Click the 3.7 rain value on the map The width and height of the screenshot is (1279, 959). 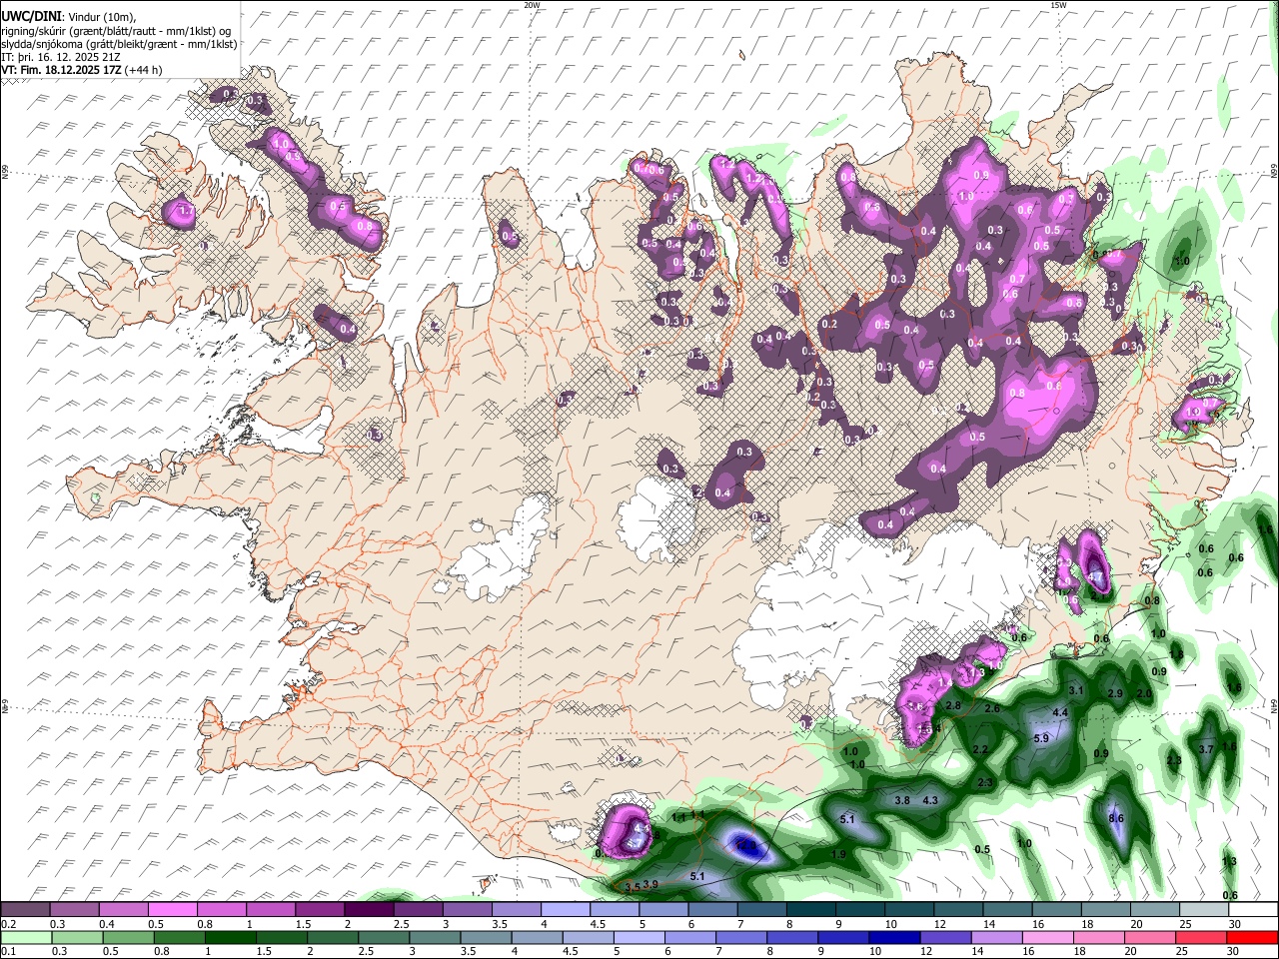pyautogui.click(x=1206, y=748)
